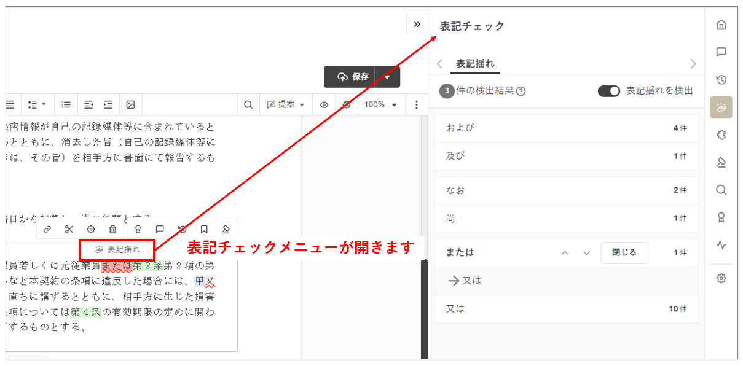
Task: Select the 表記揺れ tab
Action: (475, 64)
